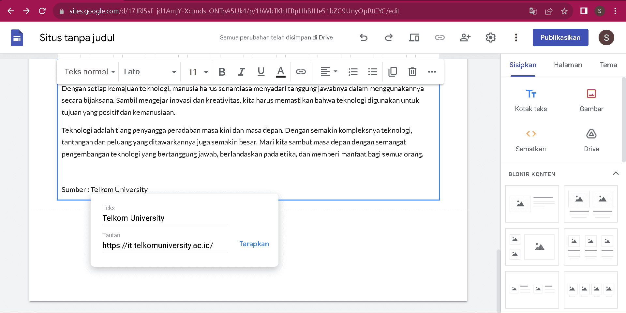The width and height of the screenshot is (626, 313).
Task: Redo the last change
Action: (389, 37)
